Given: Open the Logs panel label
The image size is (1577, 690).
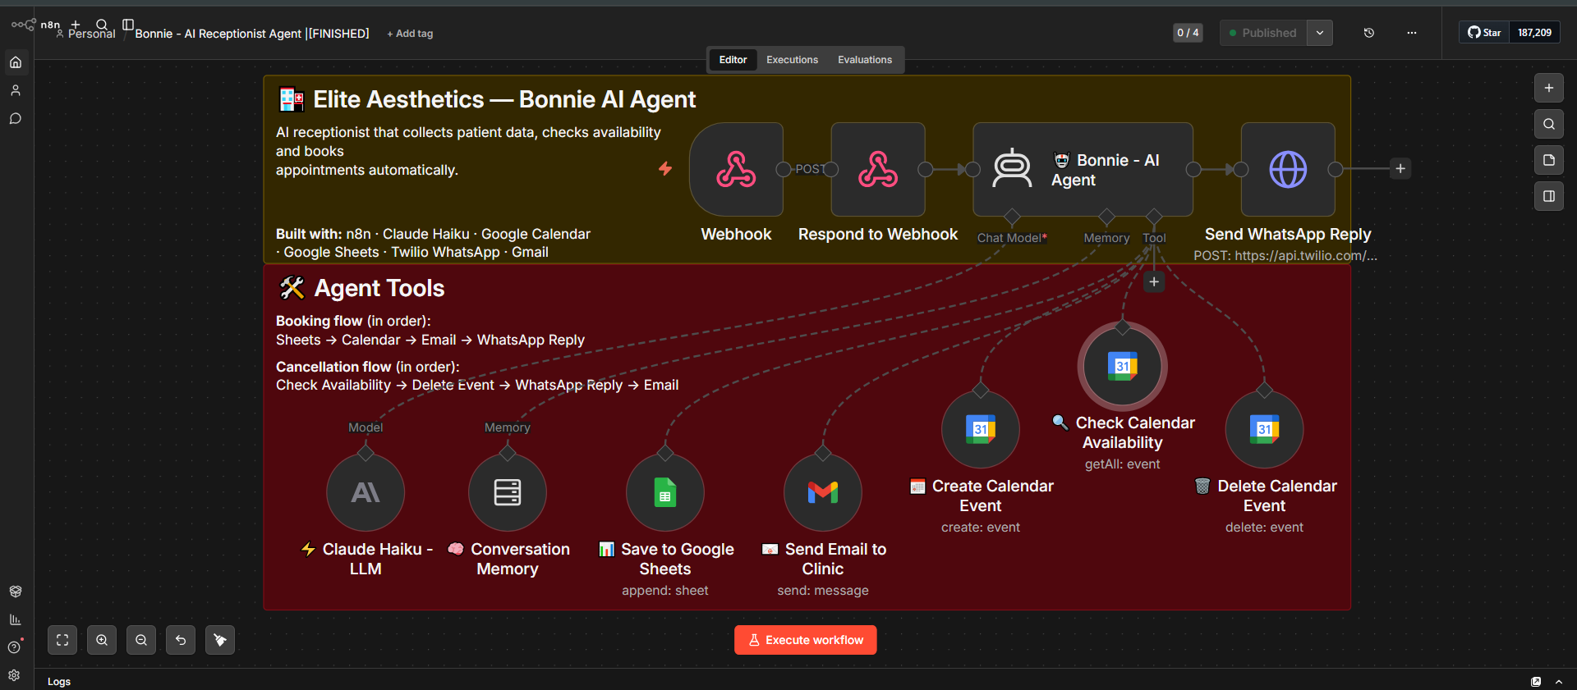Looking at the screenshot, I should click(59, 682).
